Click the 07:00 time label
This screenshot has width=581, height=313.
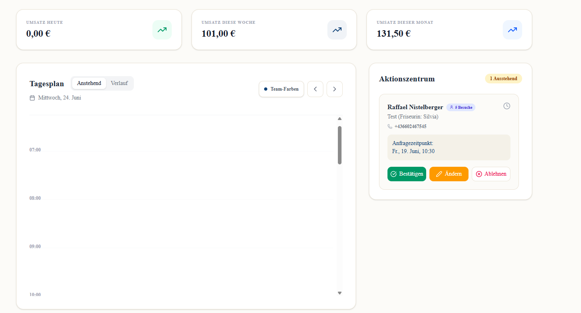pos(35,150)
